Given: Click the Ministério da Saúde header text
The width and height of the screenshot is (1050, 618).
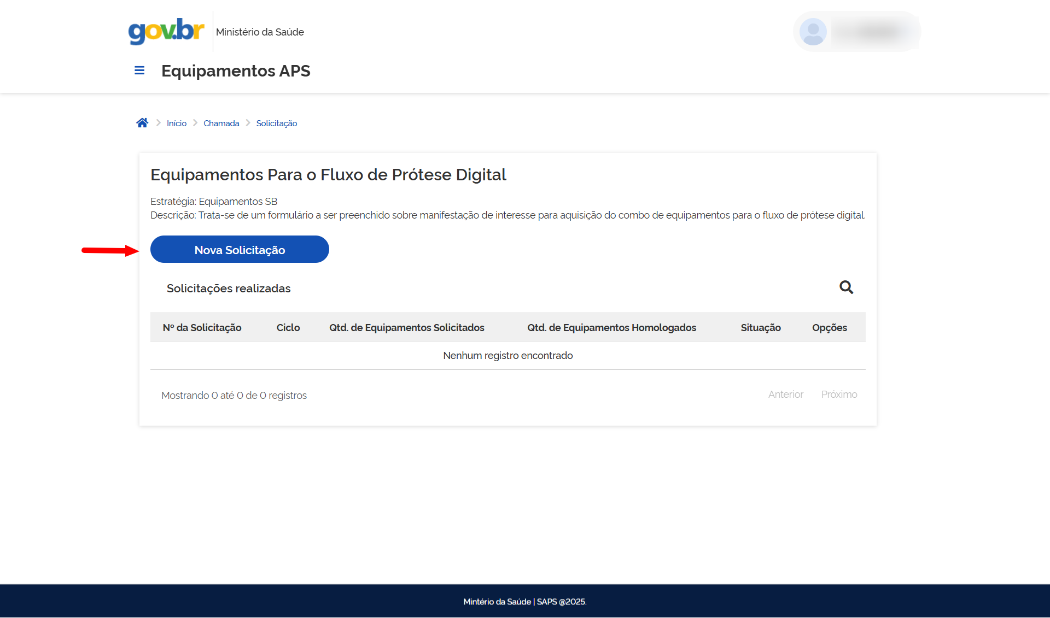Looking at the screenshot, I should (260, 32).
